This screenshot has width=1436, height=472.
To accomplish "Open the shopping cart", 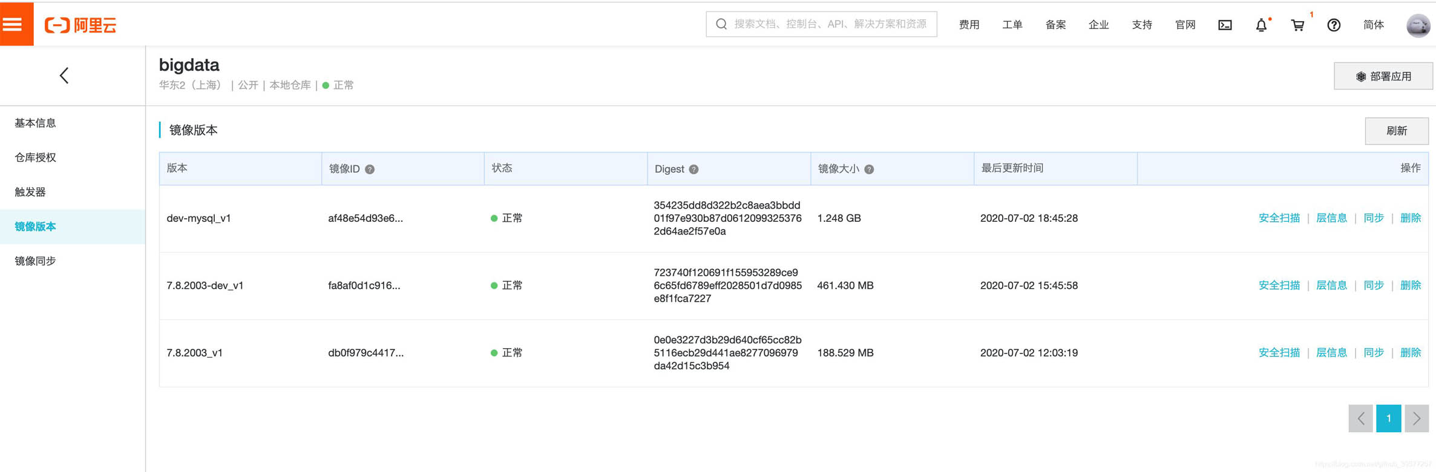I will tap(1297, 25).
